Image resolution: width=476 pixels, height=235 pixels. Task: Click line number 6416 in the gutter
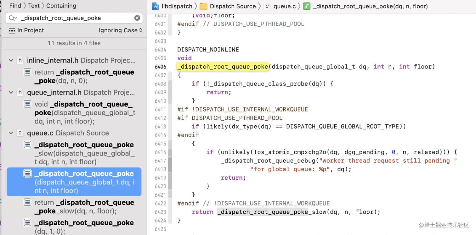coord(160,152)
